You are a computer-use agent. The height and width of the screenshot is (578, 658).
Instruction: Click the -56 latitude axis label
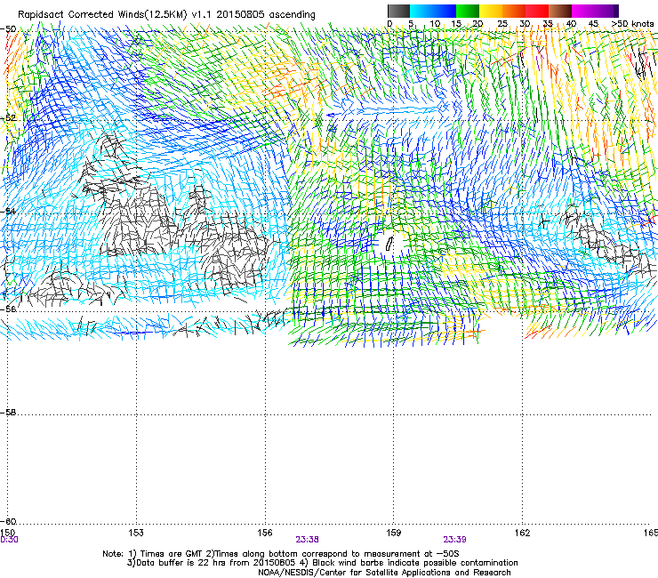[x=8, y=309]
